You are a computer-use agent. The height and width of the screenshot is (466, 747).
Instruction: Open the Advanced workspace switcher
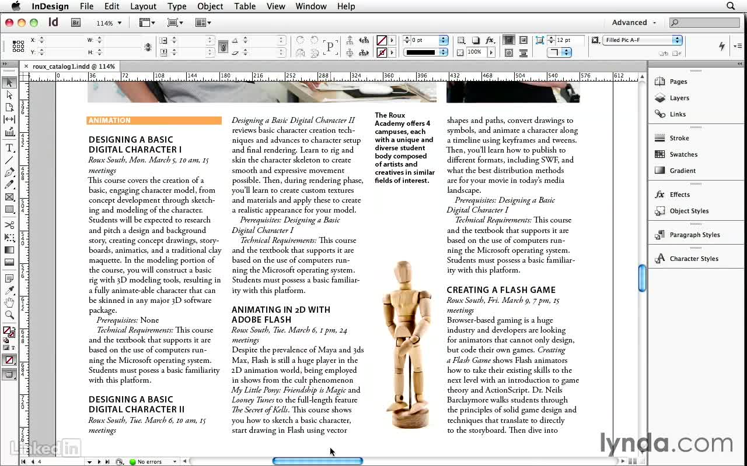coord(634,23)
